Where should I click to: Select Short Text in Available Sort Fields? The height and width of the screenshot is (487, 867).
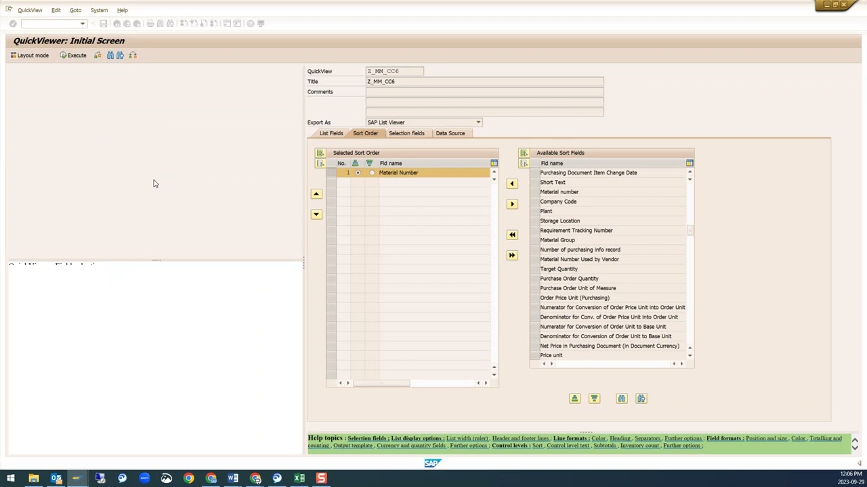pos(553,182)
